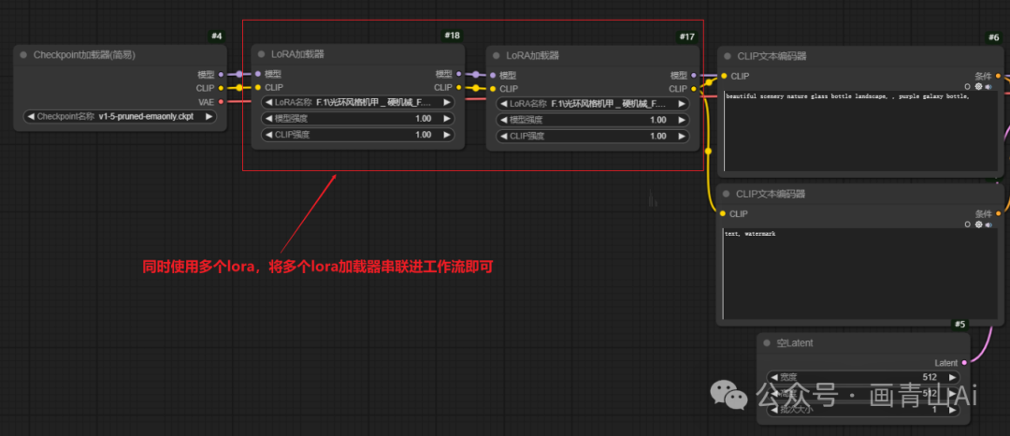Viewport: 1010px width, 436px height.
Task: Click the CLIP input port on 'text, watermark' encoder
Action: tap(723, 214)
